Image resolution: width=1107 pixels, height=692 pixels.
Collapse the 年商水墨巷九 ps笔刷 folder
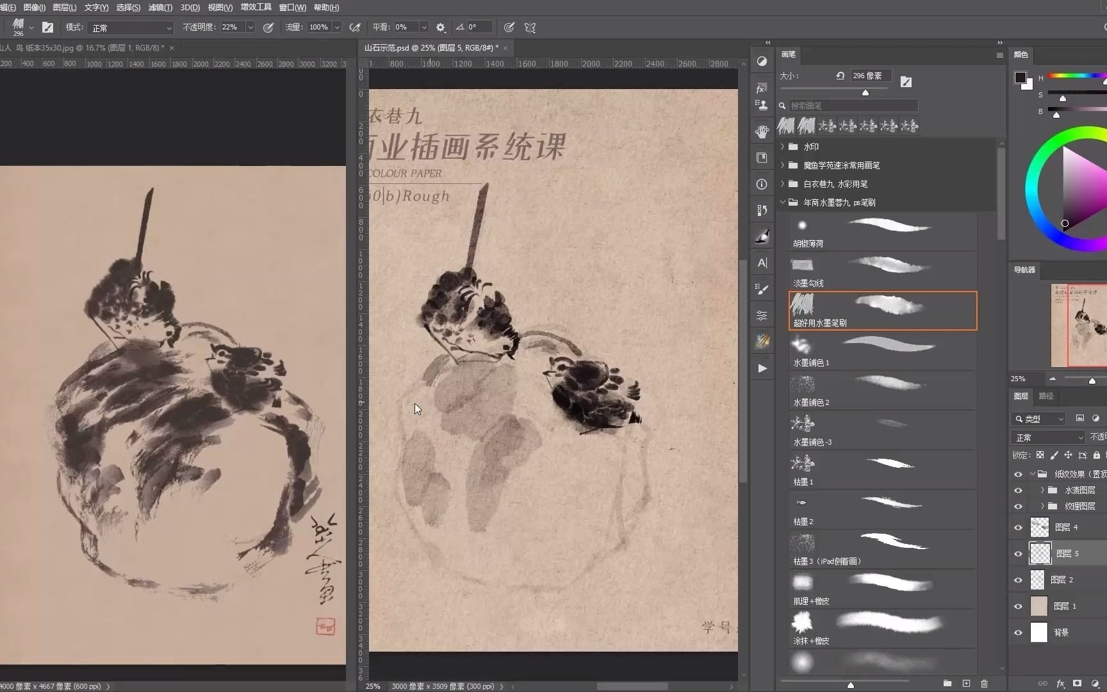tap(782, 202)
